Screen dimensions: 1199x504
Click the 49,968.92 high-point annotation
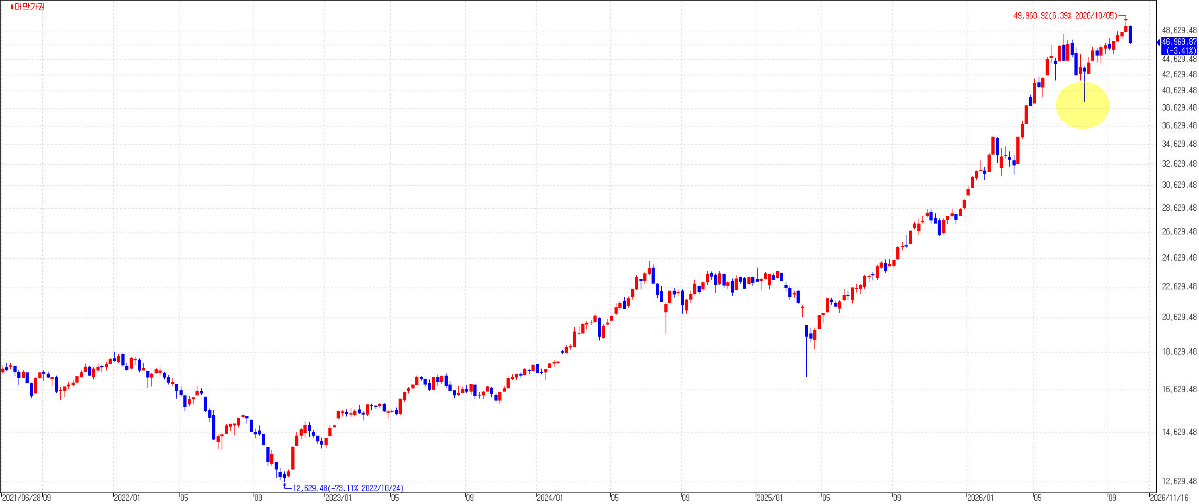1065,15
